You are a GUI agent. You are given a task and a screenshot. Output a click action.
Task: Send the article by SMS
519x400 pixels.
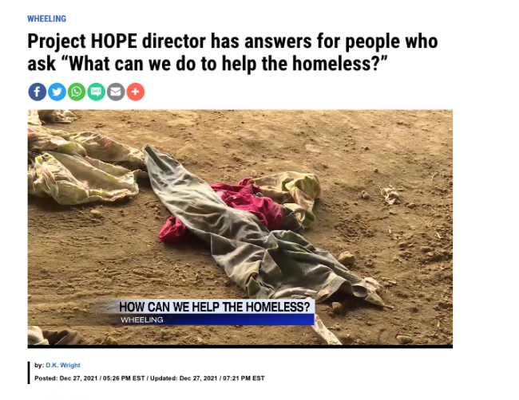pyautogui.click(x=96, y=92)
